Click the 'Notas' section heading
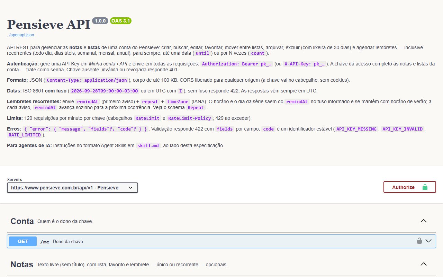The image size is (443, 277). tap(22, 265)
